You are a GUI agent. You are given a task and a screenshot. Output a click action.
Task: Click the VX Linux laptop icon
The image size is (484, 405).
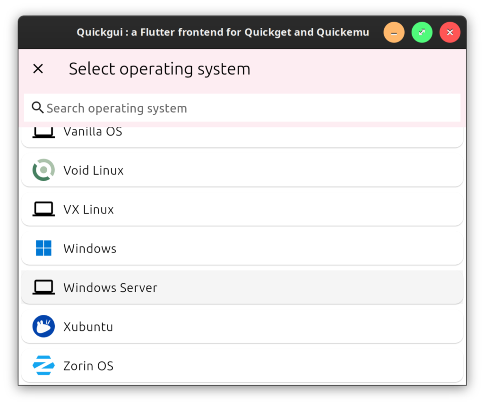(x=43, y=209)
